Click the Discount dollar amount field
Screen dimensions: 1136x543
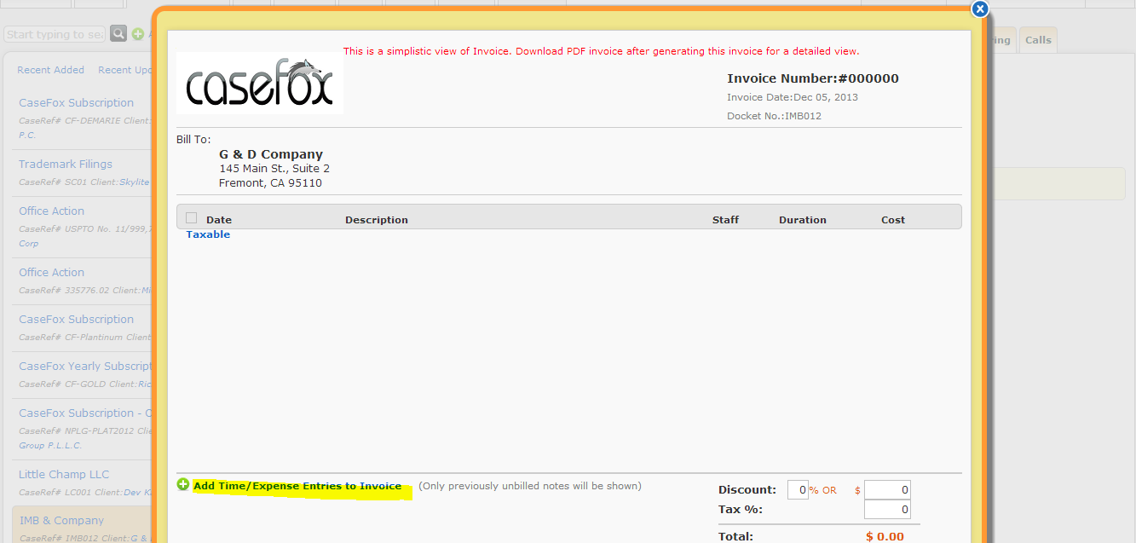[887, 490]
